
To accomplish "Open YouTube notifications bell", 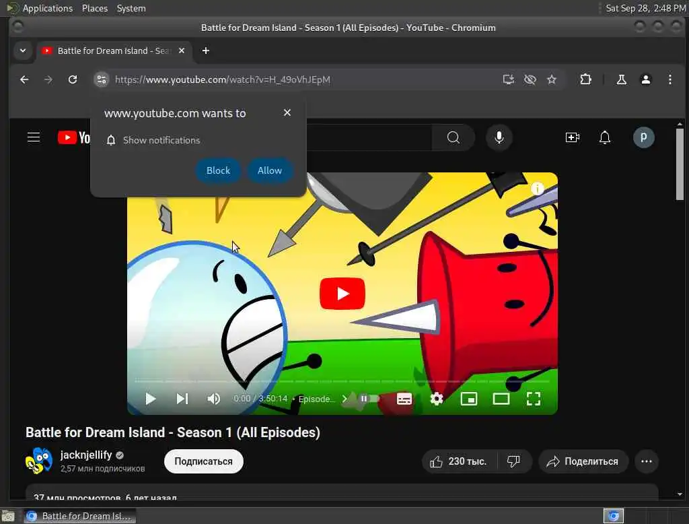I will click(605, 137).
